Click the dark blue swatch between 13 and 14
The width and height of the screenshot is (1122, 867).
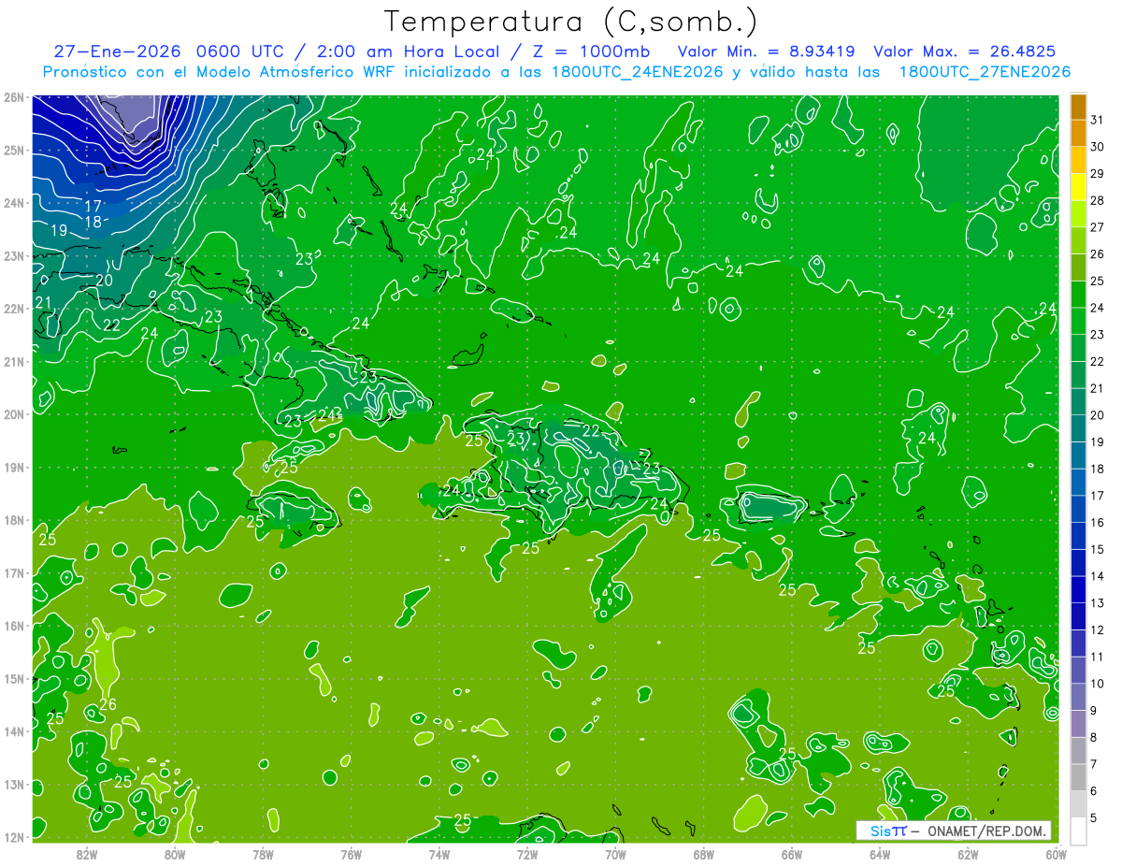pyautogui.click(x=1078, y=590)
